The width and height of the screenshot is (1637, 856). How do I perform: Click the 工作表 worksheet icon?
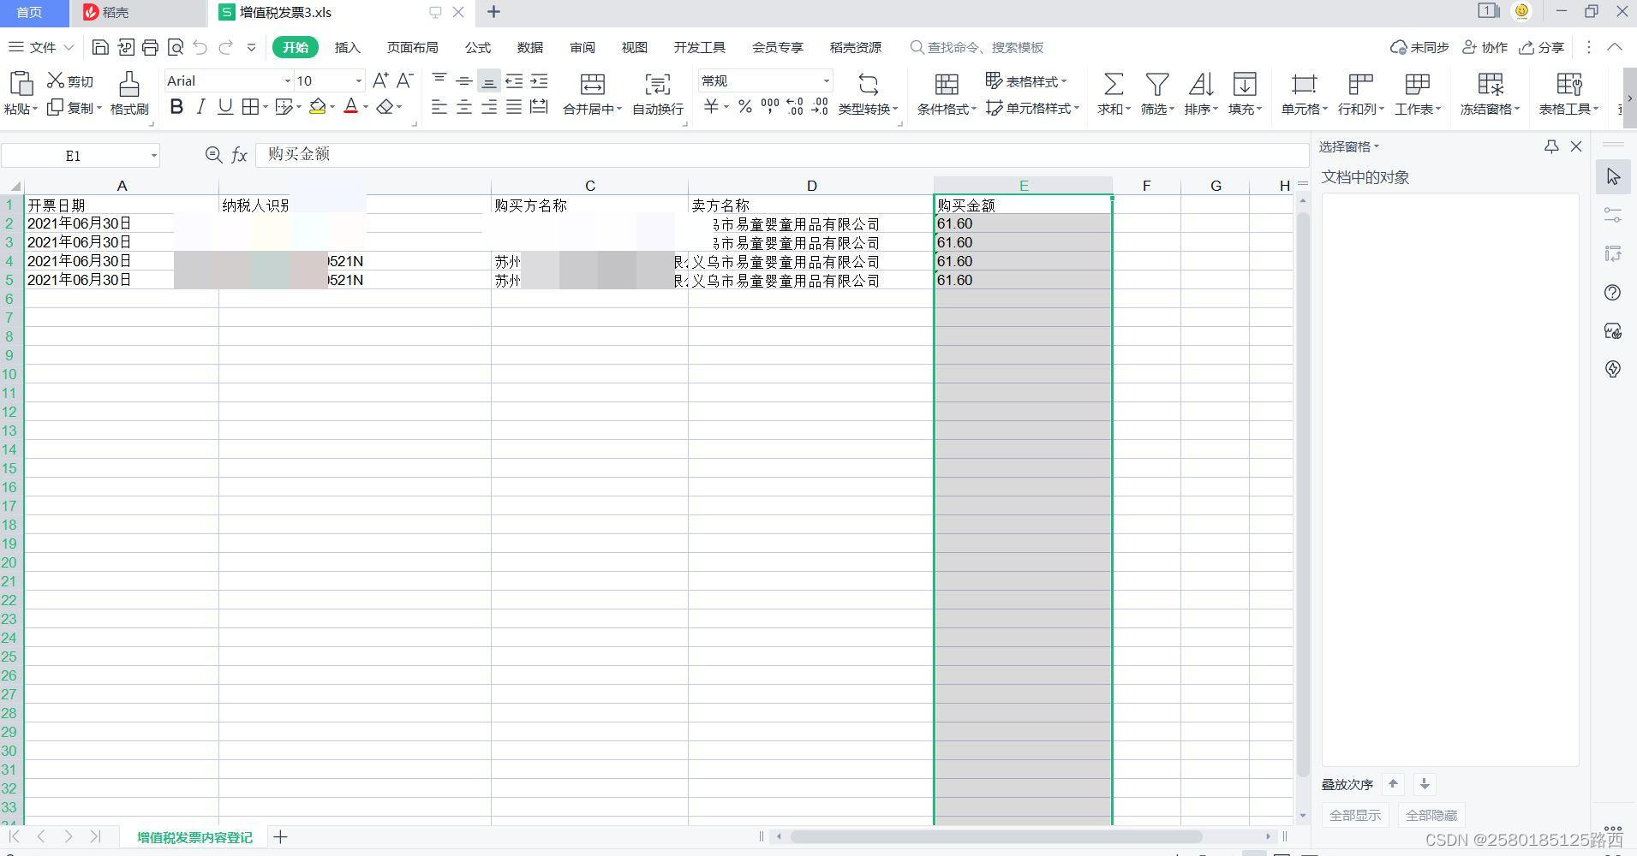click(x=1417, y=84)
